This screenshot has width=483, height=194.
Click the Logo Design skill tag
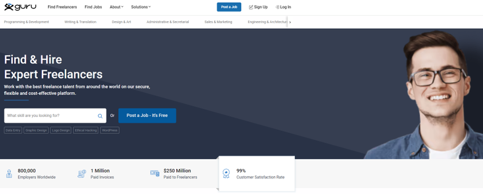pos(61,130)
